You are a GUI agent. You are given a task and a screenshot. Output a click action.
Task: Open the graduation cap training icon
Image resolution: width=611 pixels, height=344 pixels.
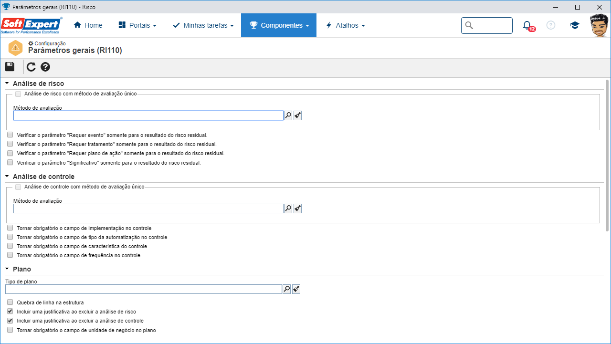[x=575, y=25]
